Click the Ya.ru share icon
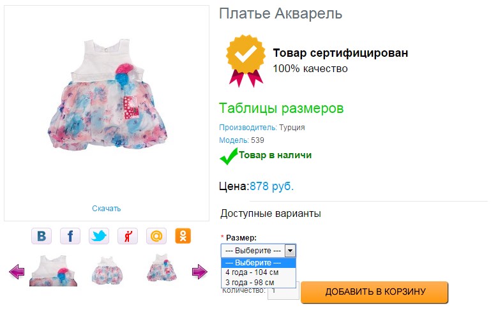This screenshot has height=333, width=491. click(128, 236)
